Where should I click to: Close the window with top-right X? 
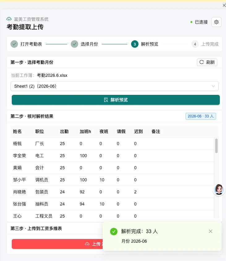(224, 5)
